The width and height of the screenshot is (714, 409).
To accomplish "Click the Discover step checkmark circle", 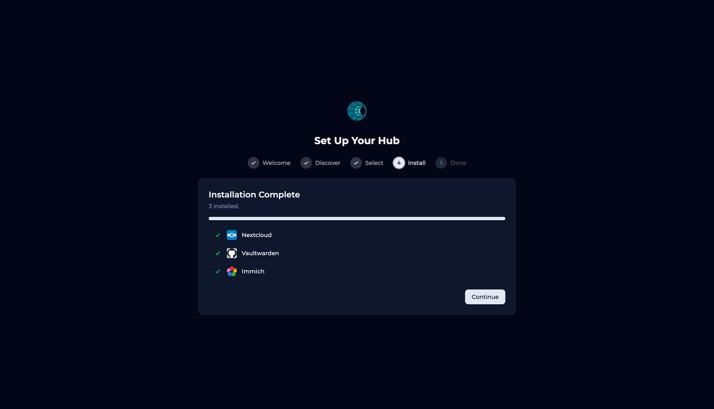I will click(x=306, y=163).
